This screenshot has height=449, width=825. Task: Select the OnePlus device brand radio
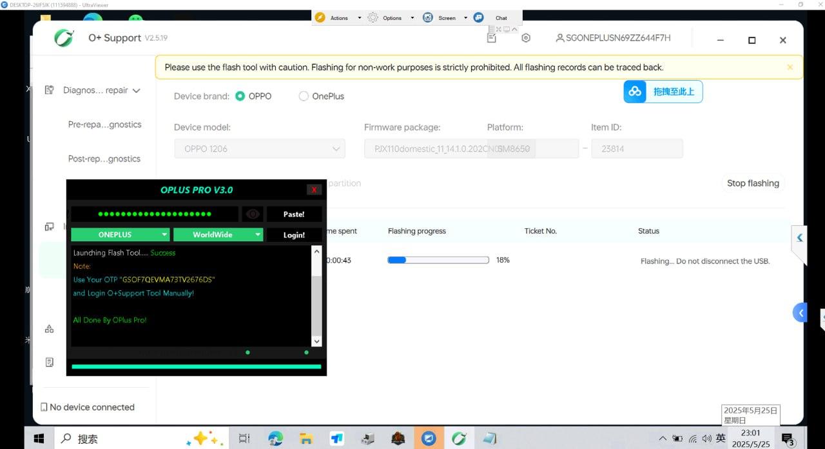(304, 96)
